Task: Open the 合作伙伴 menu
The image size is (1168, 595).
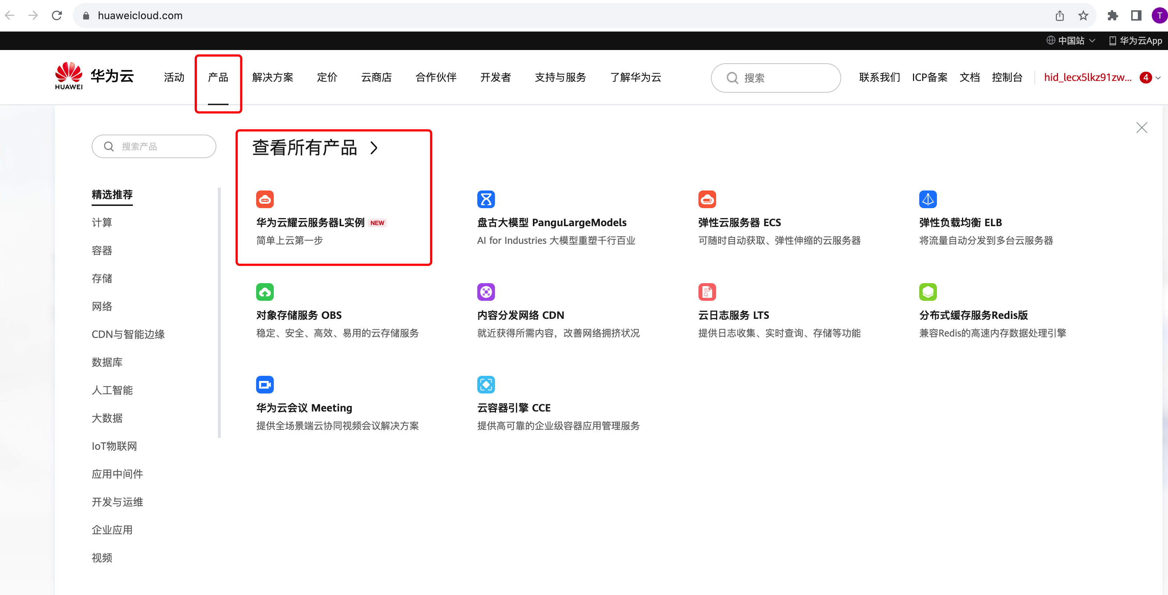Action: [x=436, y=78]
